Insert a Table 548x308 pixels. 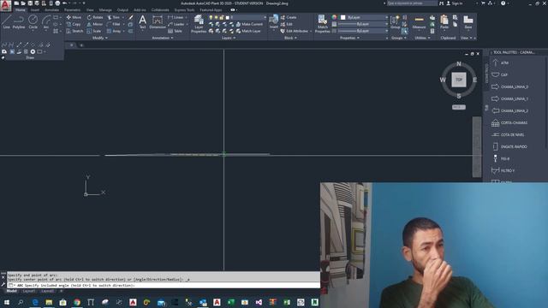175,31
